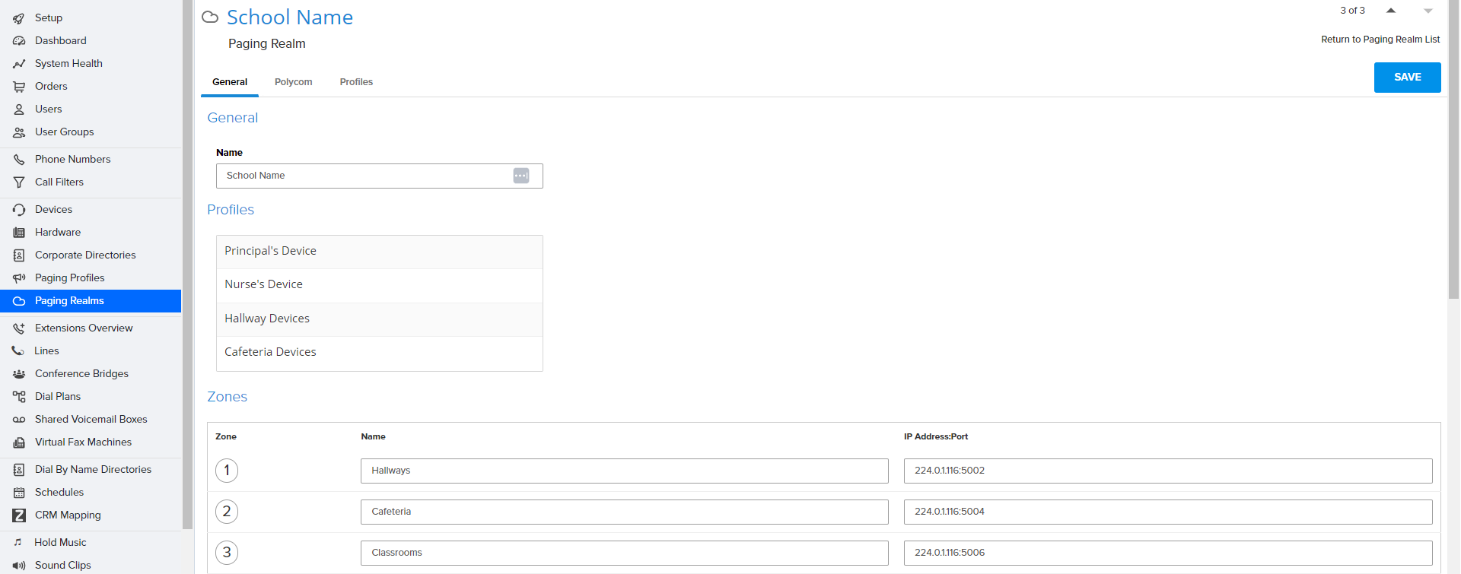This screenshot has height=574, width=1461.
Task: Select the Dashboard speedometer icon
Action: pyautogui.click(x=20, y=40)
